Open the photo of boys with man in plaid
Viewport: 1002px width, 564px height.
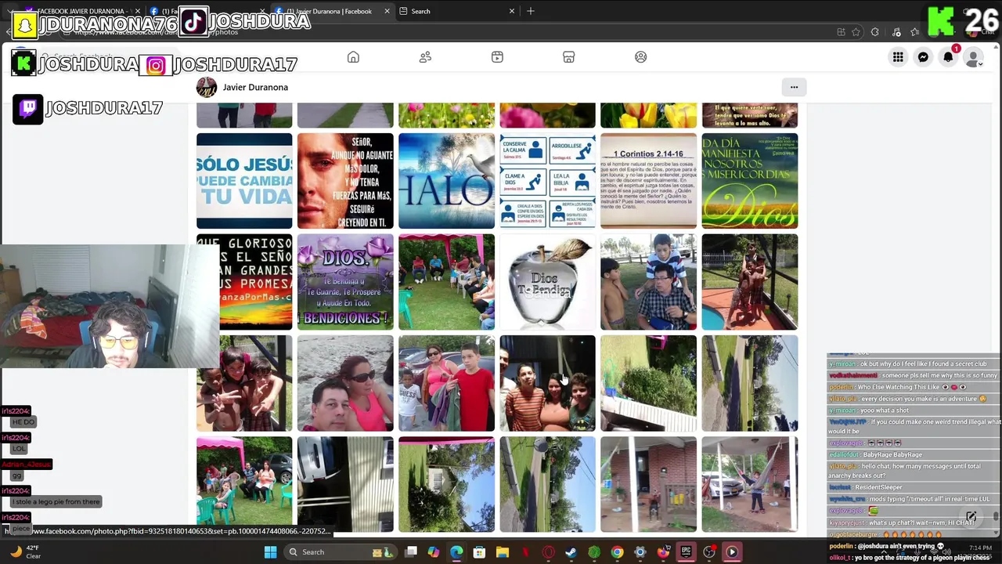tap(648, 282)
